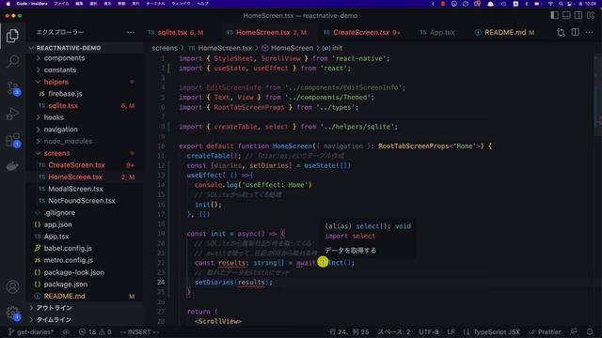Image resolution: width=602 pixels, height=338 pixels.
Task: Click the screens breadcrumb segment
Action: point(165,48)
